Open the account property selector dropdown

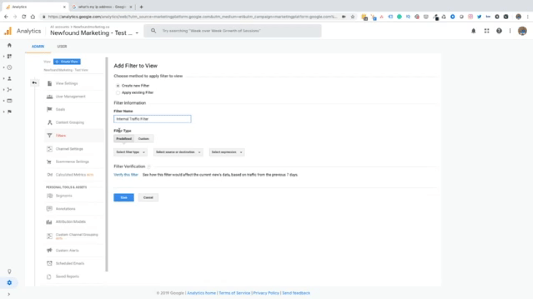94,33
